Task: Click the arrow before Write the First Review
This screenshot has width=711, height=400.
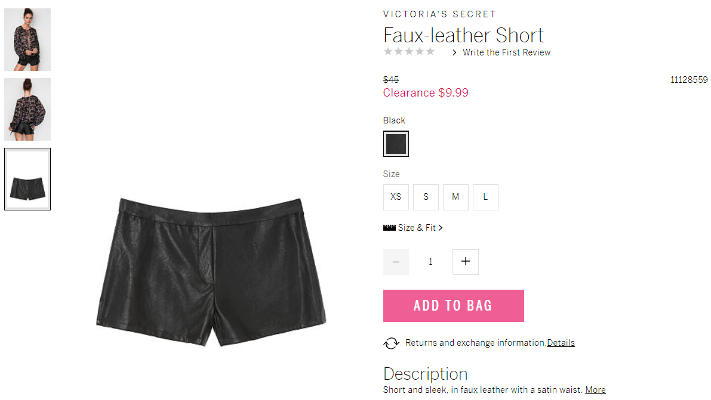Action: click(454, 52)
